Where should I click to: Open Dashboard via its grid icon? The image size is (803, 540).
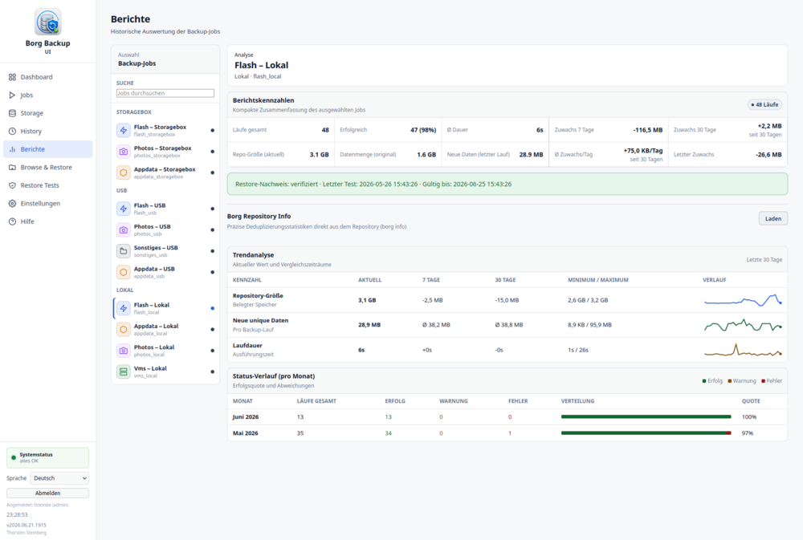pyautogui.click(x=12, y=77)
